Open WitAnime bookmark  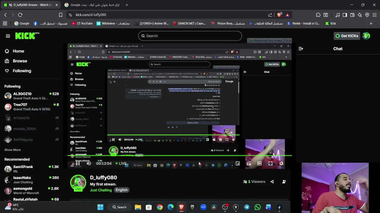pos(113,23)
